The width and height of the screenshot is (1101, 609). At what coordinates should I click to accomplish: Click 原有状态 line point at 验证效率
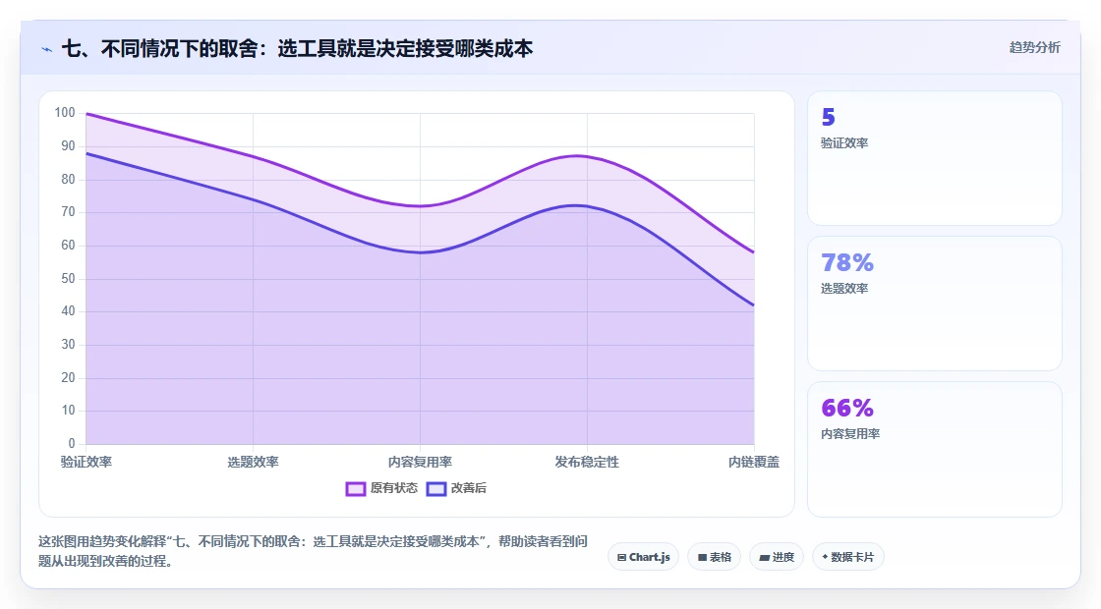pyautogui.click(x=87, y=114)
